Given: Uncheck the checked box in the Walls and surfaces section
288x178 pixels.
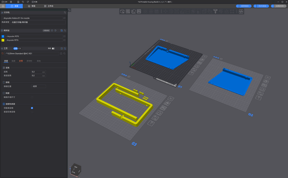Looking at the screenshot, I should tap(32, 108).
